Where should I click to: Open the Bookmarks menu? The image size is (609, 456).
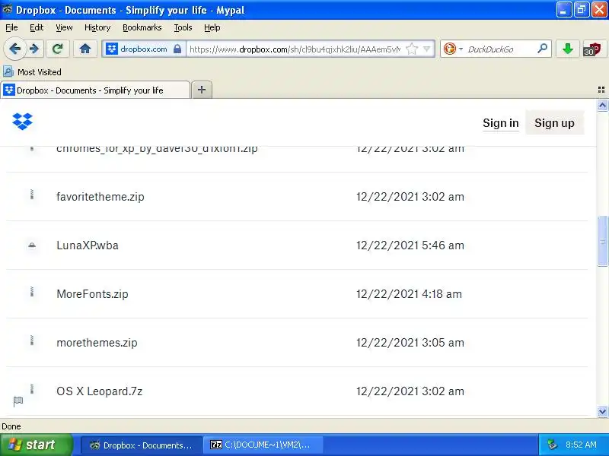[x=142, y=27]
